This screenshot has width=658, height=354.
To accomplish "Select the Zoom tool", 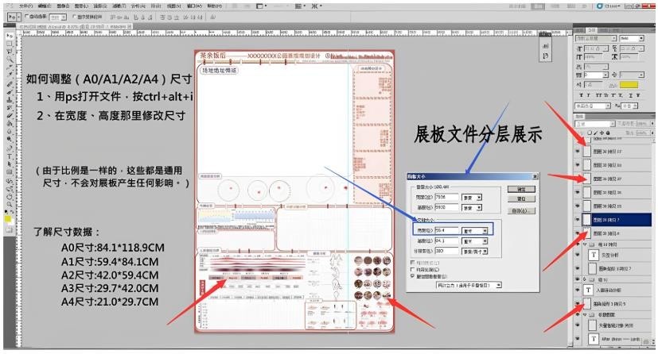I will coord(10,204).
